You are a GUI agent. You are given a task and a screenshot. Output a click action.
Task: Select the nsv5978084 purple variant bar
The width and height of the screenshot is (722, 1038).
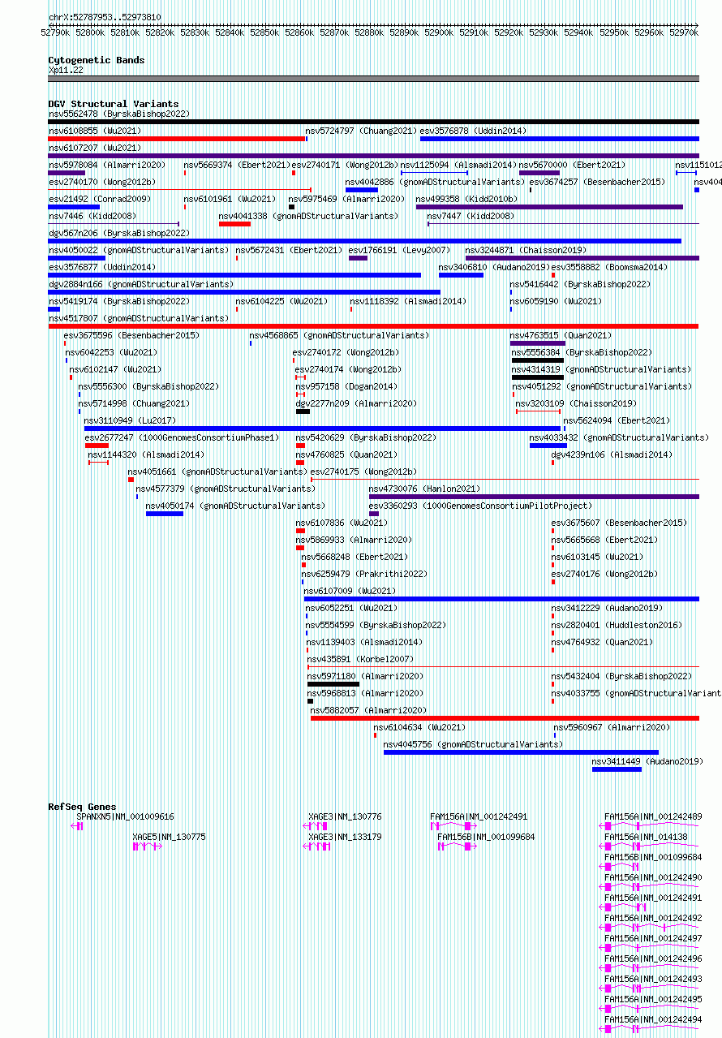click(67, 173)
